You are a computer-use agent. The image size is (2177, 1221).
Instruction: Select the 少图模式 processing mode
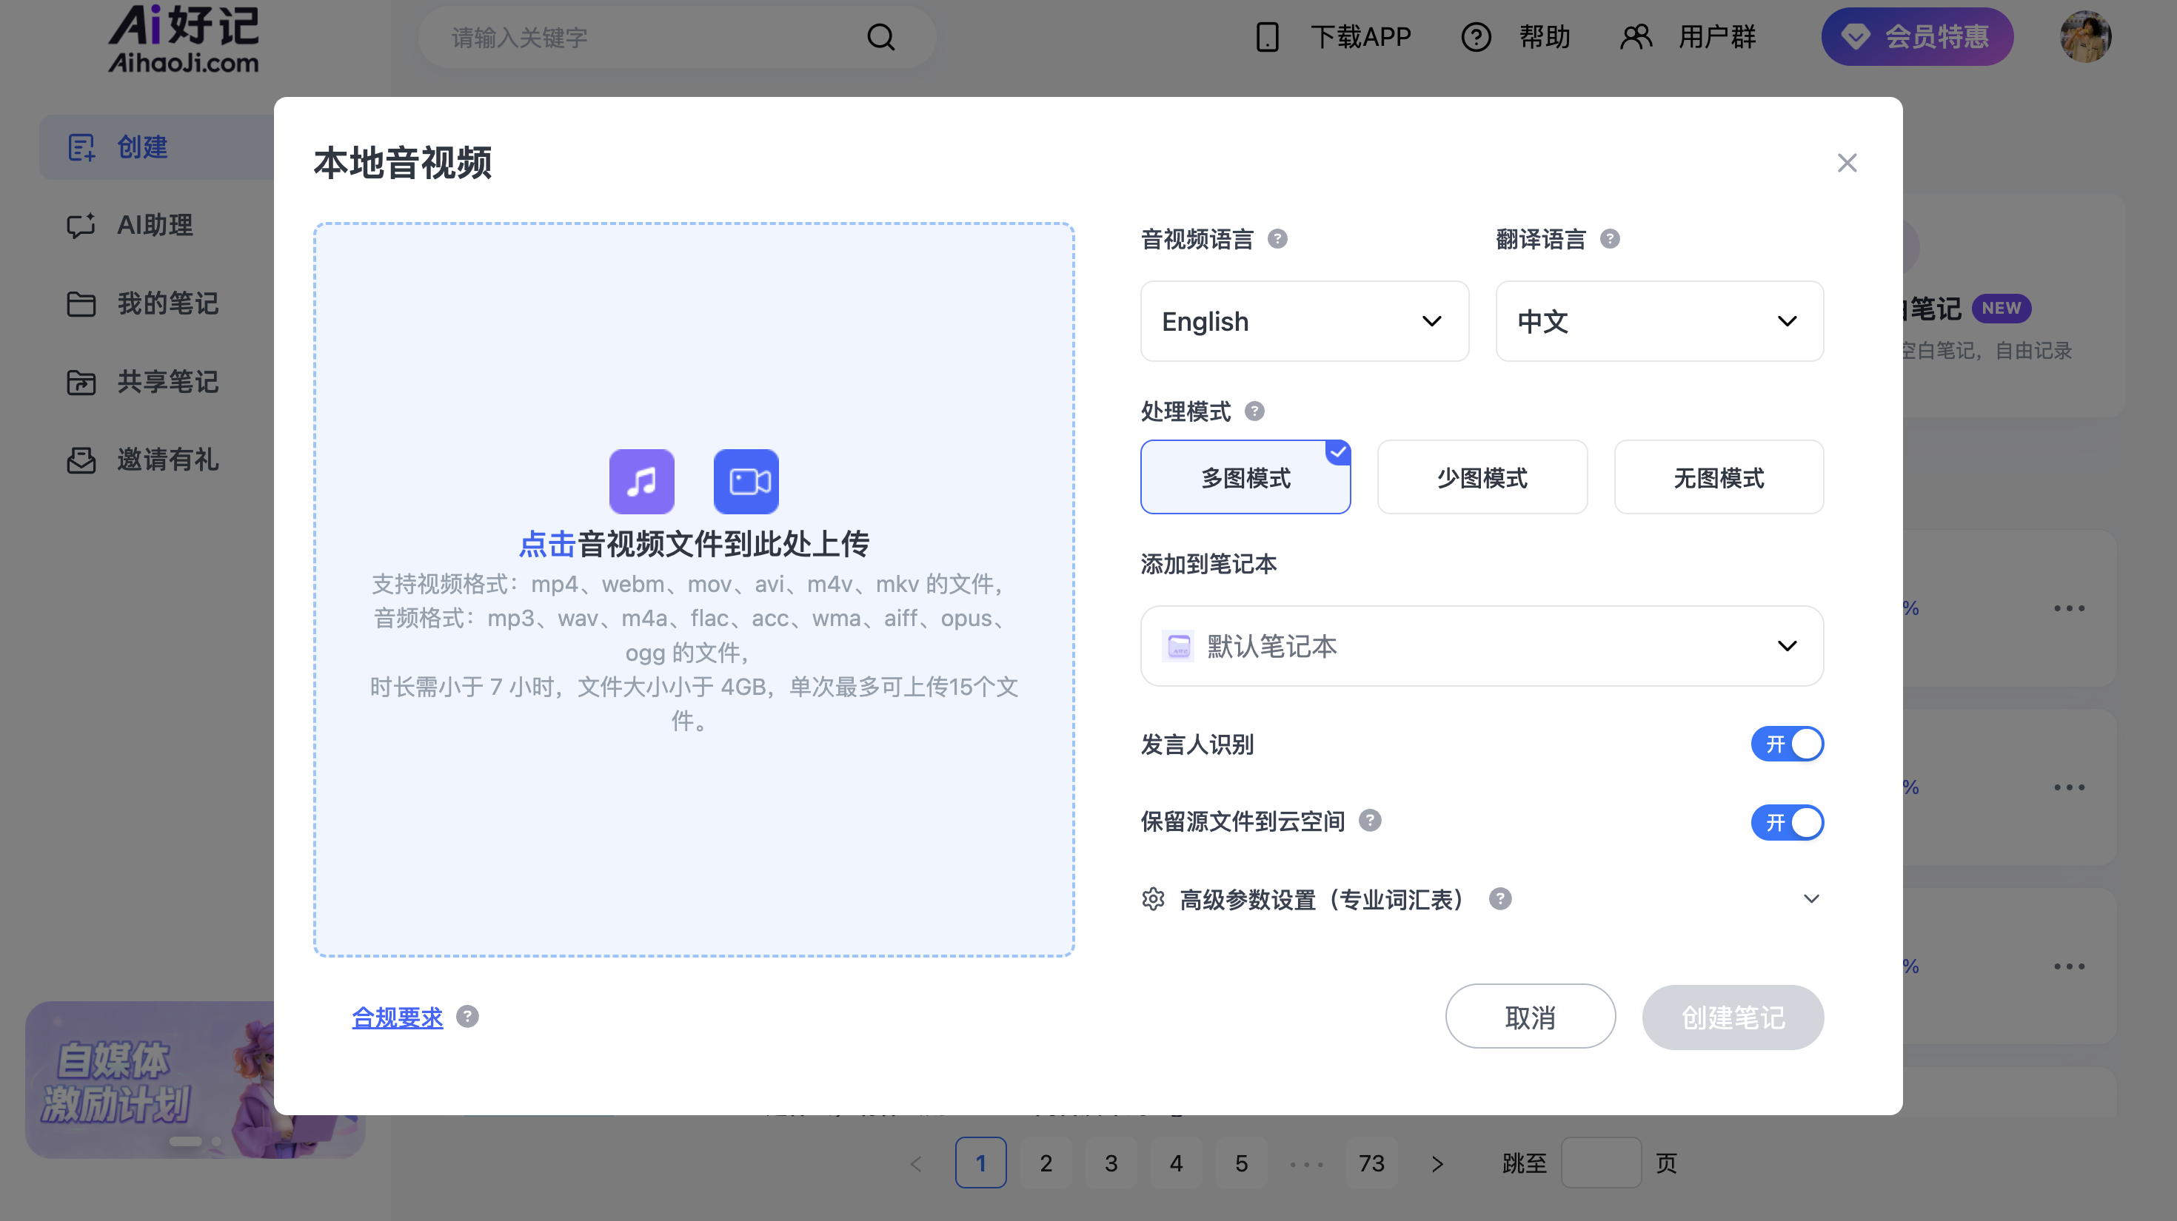point(1482,477)
